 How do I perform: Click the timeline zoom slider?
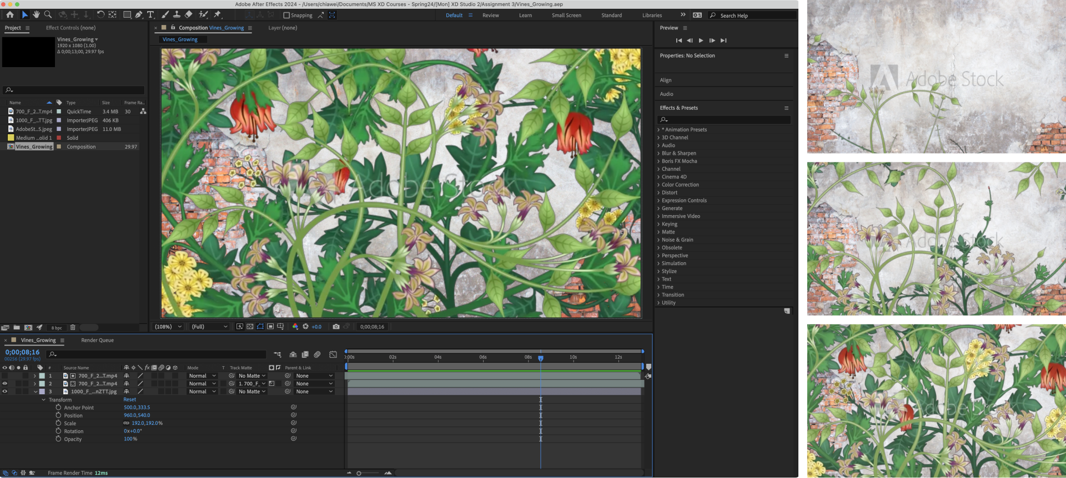coord(369,473)
